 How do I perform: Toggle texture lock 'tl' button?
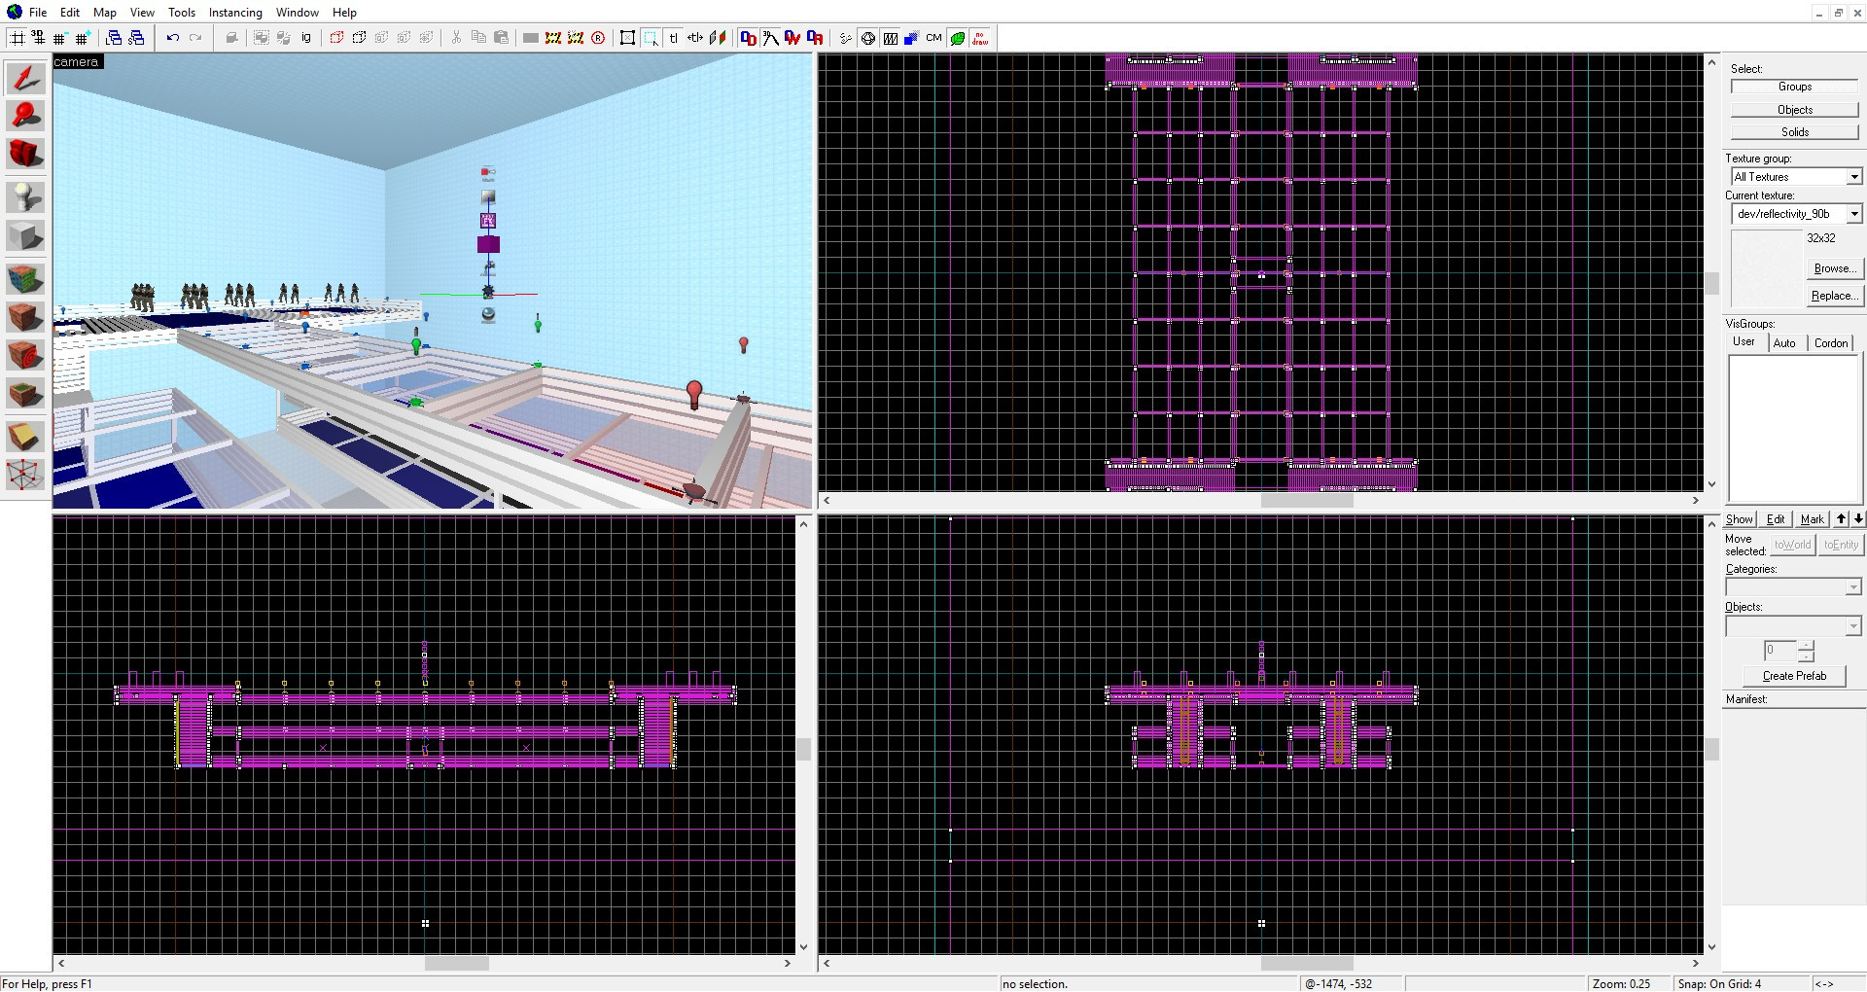(673, 38)
